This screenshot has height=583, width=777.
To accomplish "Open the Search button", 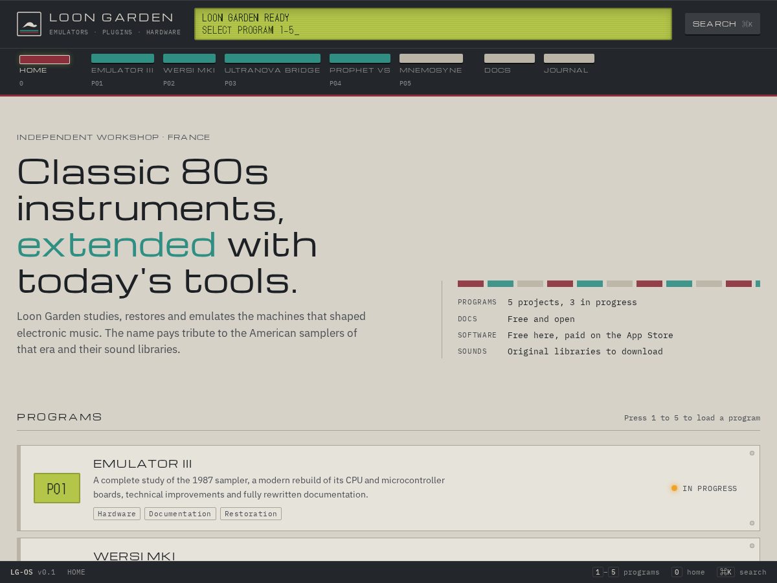I will [x=723, y=24].
